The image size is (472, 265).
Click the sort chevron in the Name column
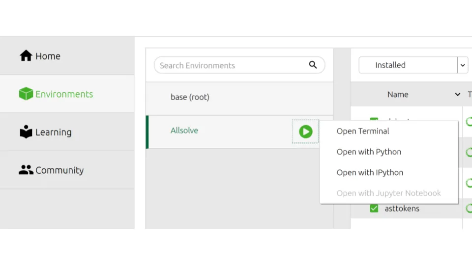457,94
